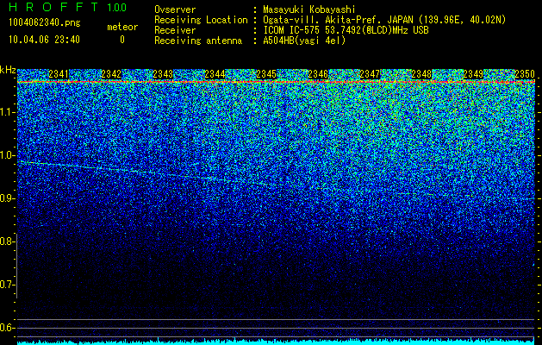Select the Ogata-vill. Akita-Pref. JAPAN location text
The height and width of the screenshot is (345, 542).
point(384,20)
